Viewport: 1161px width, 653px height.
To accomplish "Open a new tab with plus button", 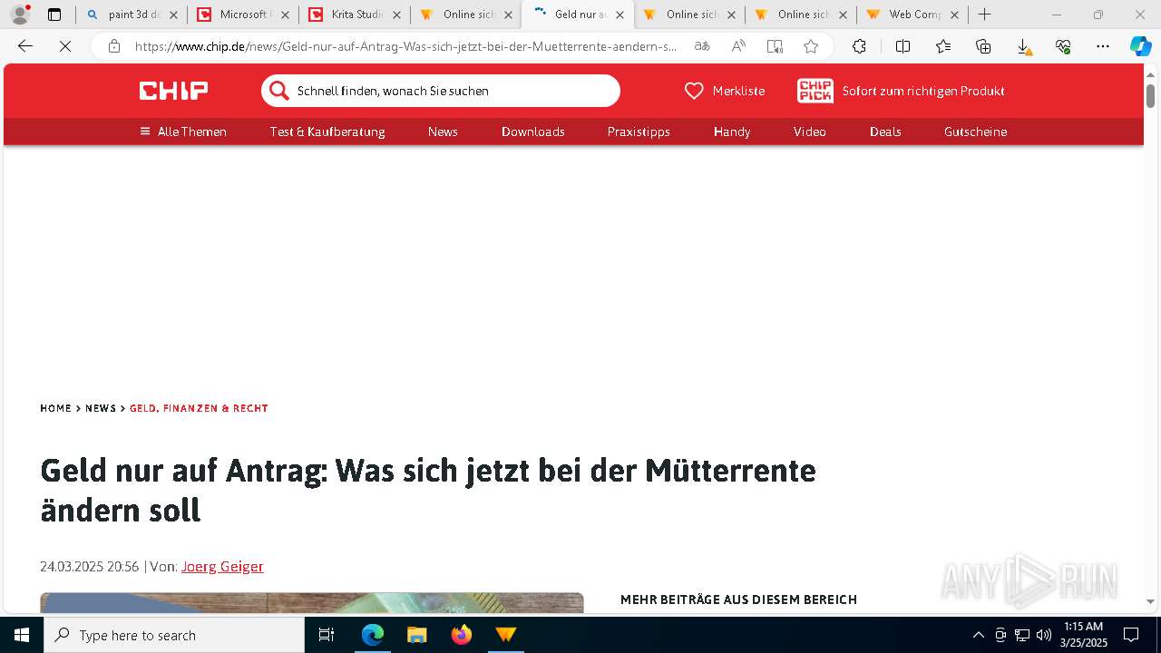I will coord(985,15).
